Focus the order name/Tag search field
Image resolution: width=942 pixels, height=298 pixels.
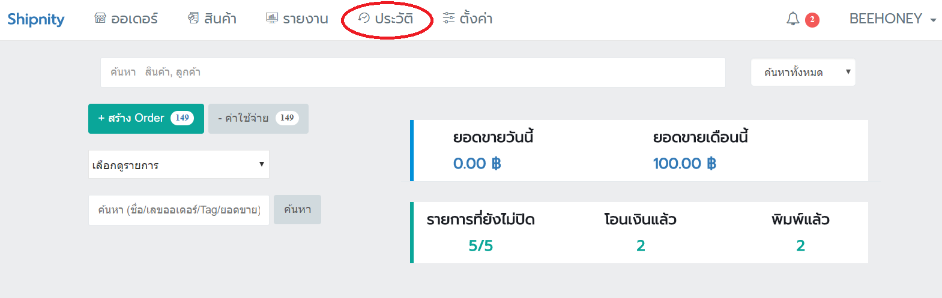tap(179, 210)
